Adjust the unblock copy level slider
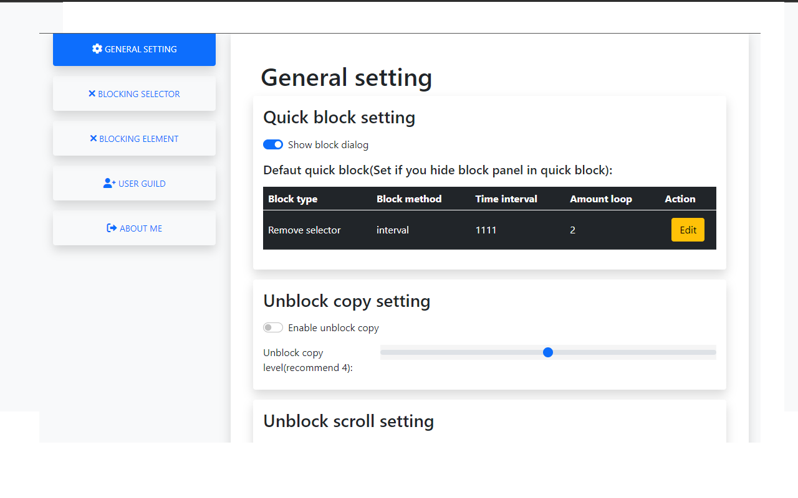The image size is (798, 498). (x=548, y=352)
